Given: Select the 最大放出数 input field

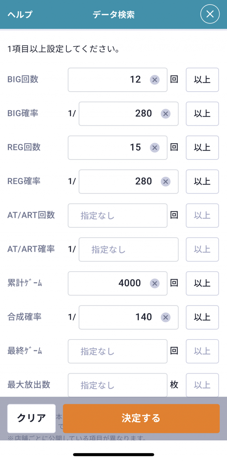Looking at the screenshot, I should [117, 385].
